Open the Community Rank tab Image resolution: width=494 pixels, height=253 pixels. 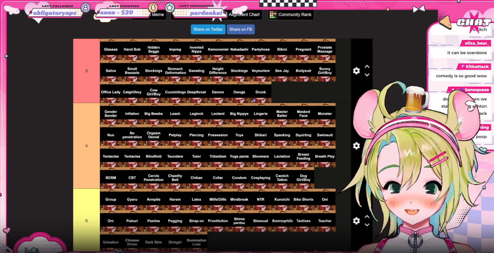(x=291, y=15)
